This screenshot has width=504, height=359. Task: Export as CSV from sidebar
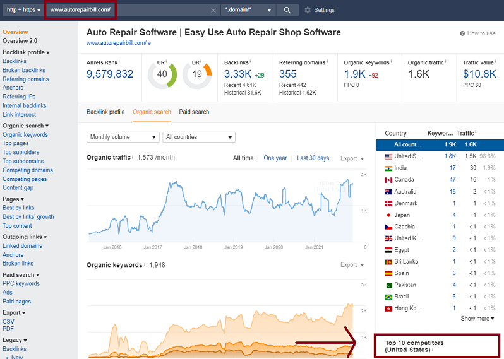pyautogui.click(x=8, y=321)
